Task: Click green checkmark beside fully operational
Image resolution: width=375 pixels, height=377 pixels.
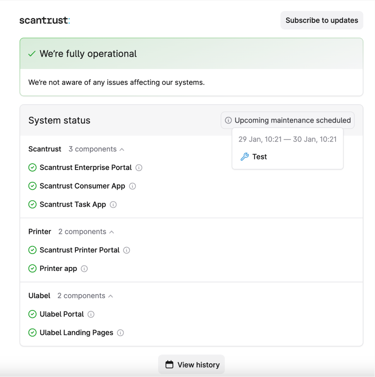Action: click(x=32, y=54)
